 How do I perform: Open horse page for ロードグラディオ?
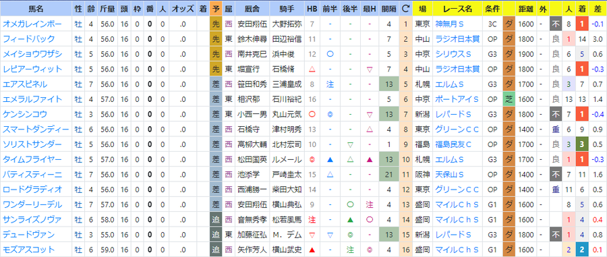(32, 190)
